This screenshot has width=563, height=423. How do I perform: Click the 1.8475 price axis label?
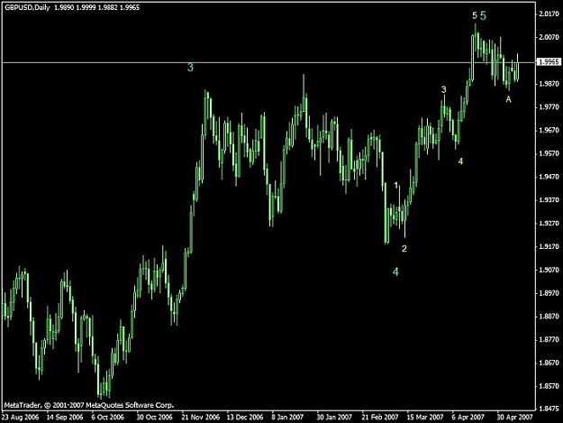(x=549, y=409)
